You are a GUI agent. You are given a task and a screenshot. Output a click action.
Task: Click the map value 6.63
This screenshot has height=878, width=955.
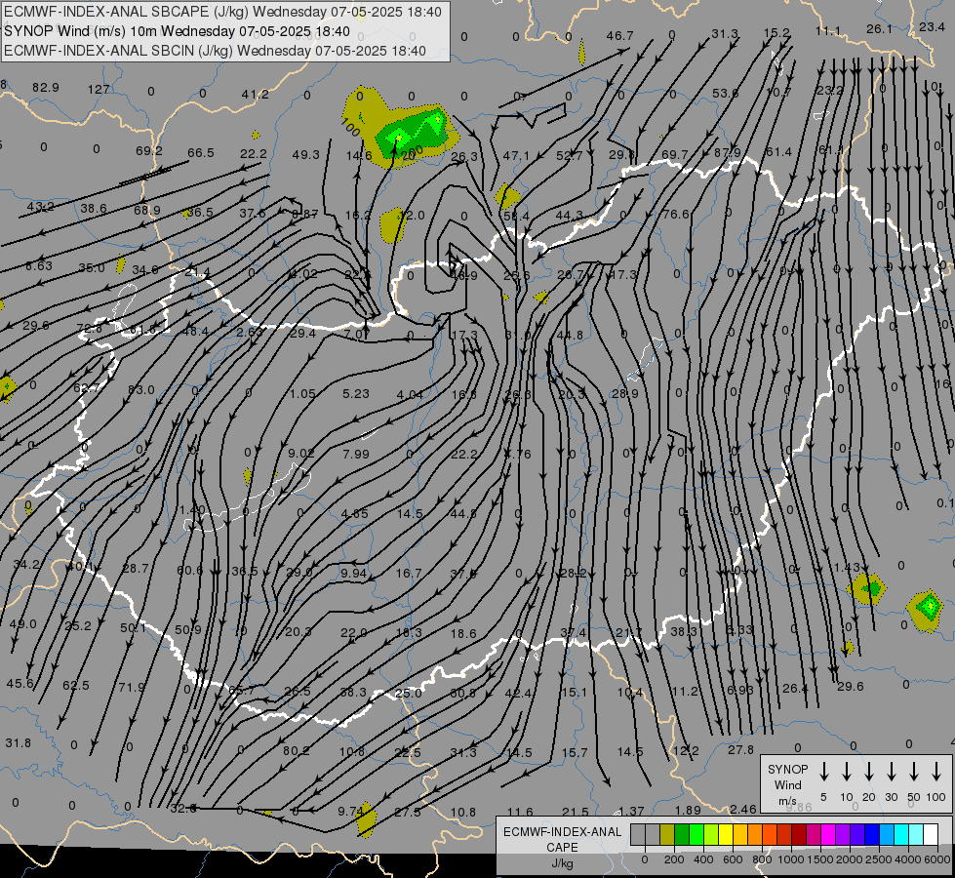tap(39, 266)
